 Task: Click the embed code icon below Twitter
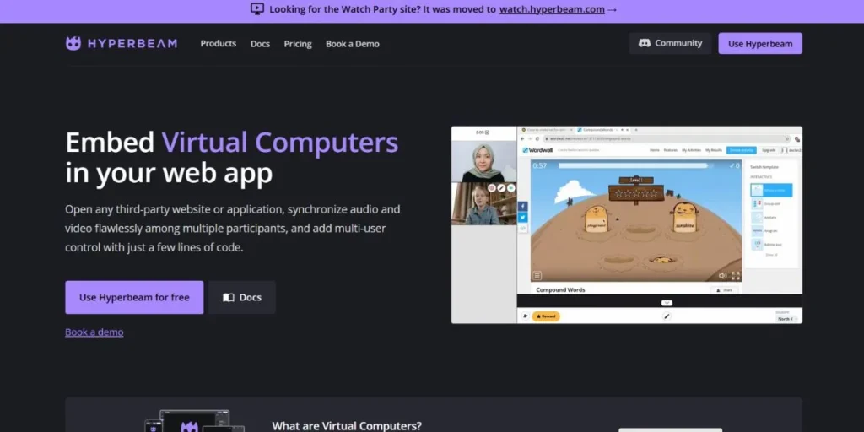[x=523, y=228]
